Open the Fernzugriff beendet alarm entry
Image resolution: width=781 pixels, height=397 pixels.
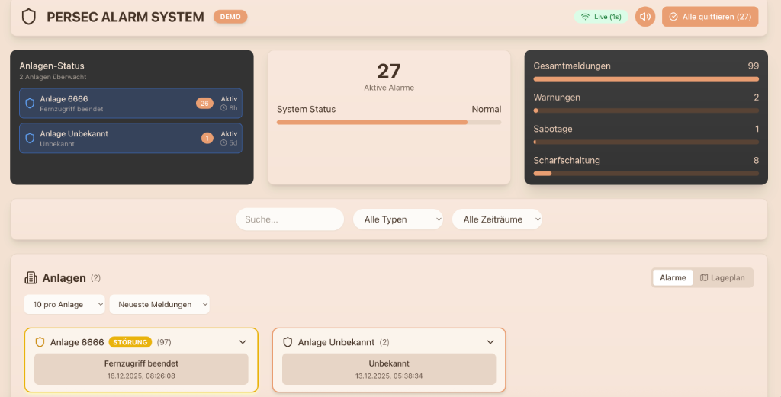[141, 369]
